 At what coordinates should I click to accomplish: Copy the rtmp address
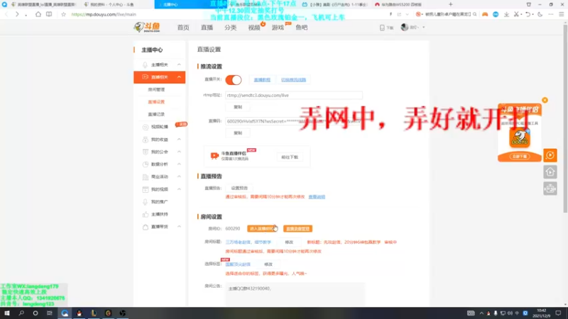238,107
